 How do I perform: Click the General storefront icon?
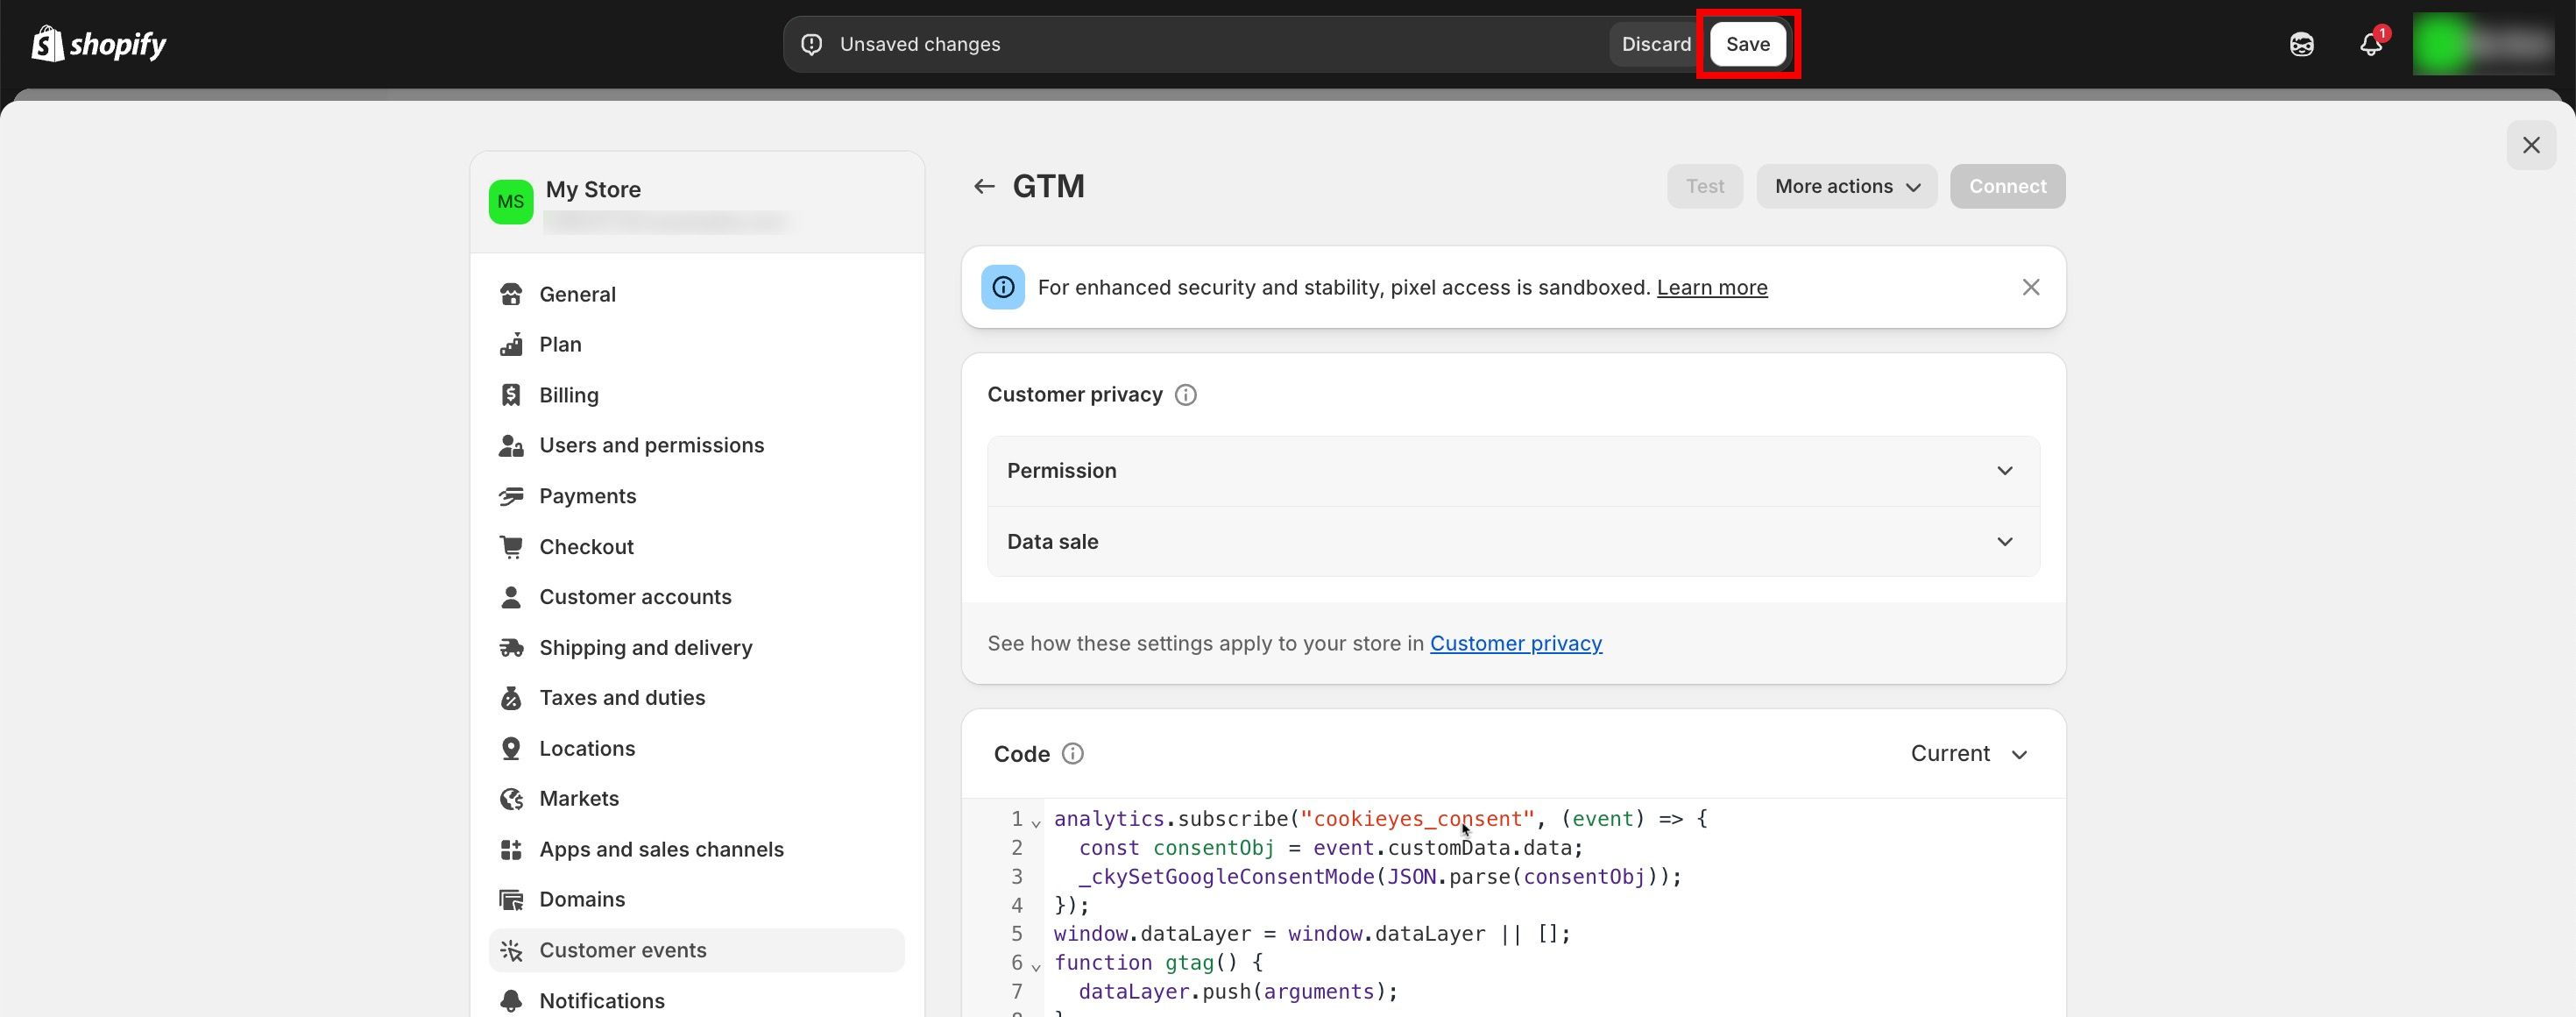pos(511,295)
